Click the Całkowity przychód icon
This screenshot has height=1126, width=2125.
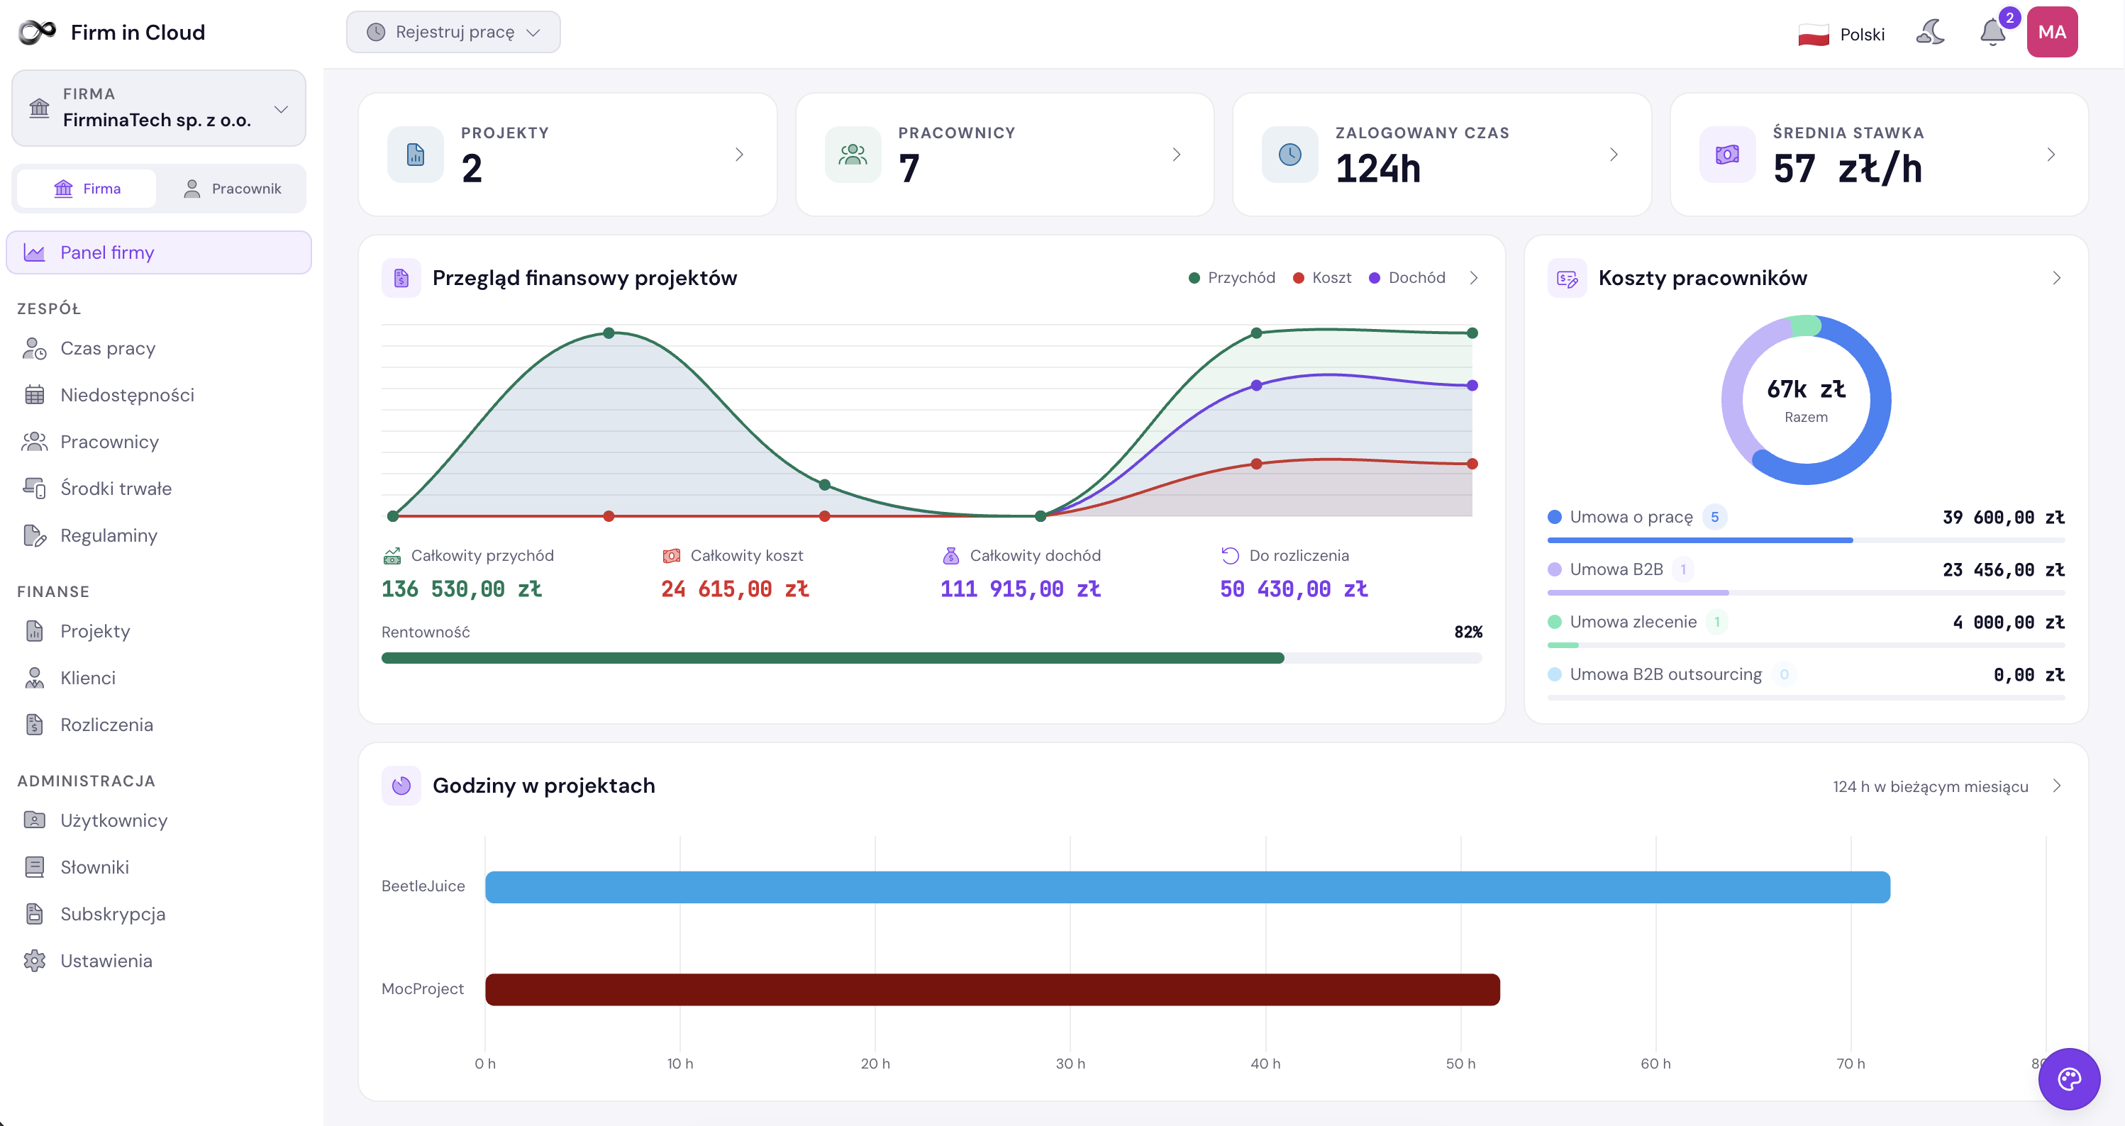[392, 556]
